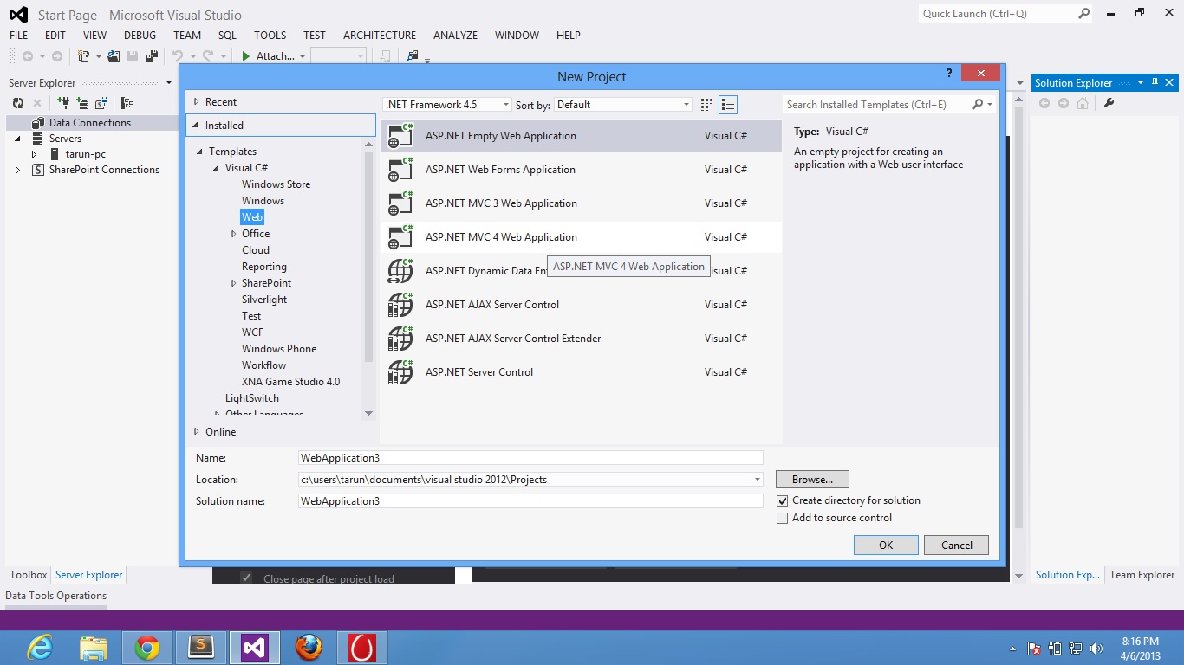This screenshot has width=1184, height=665.
Task: Switch to the Toolbox tab
Action: click(29, 575)
